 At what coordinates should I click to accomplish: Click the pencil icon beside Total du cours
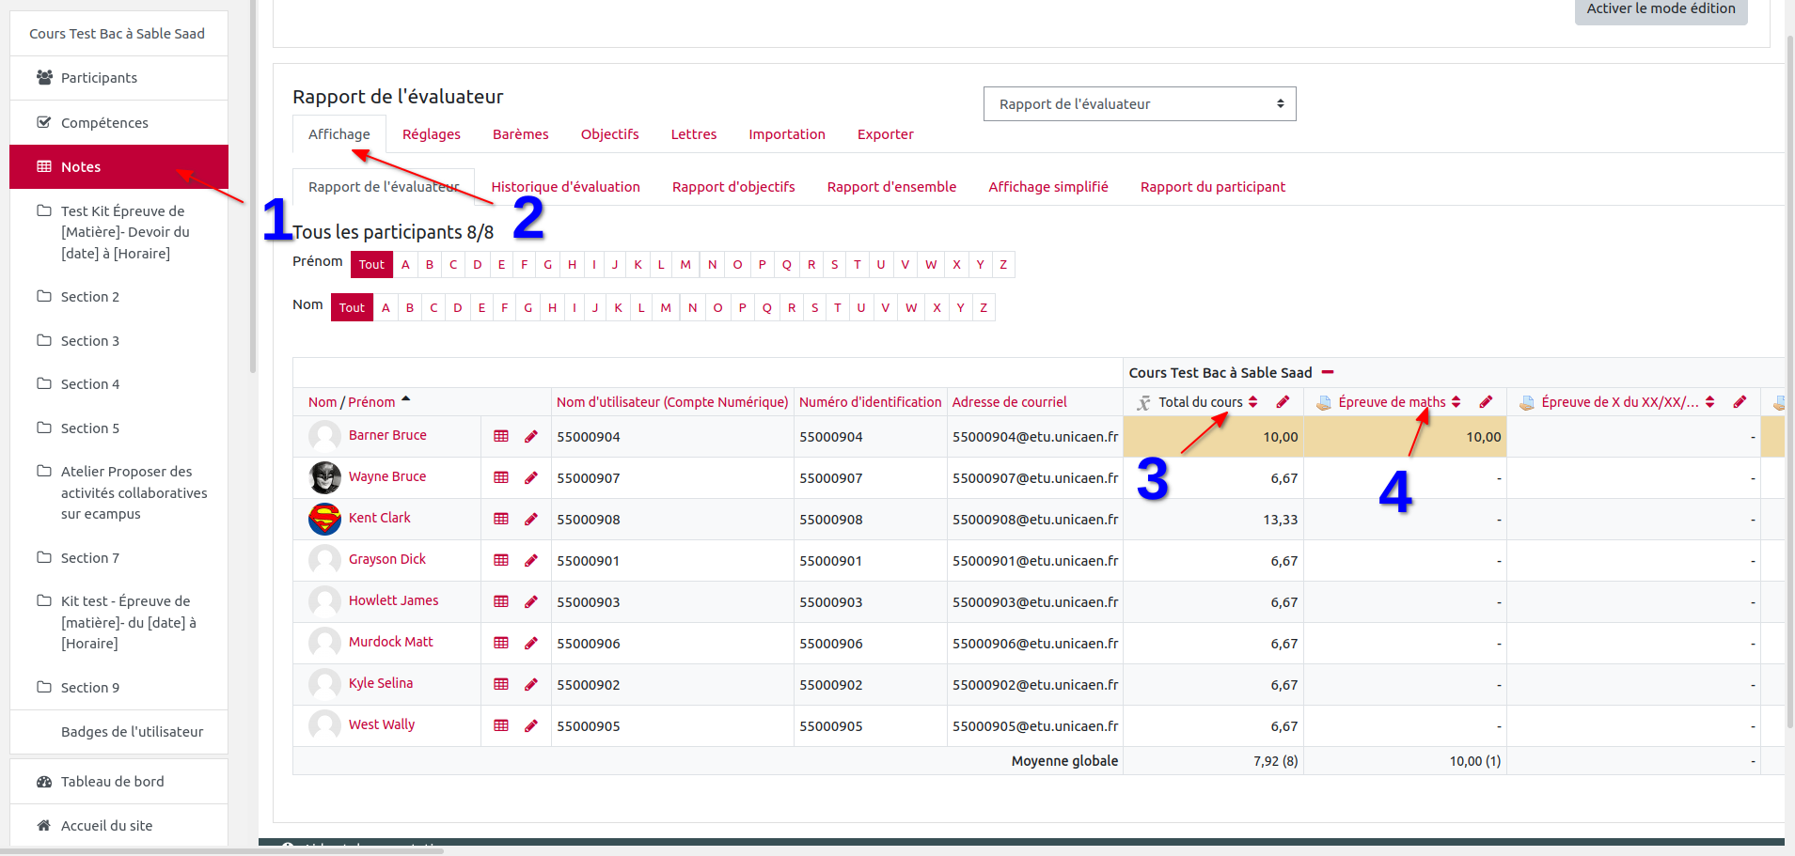tap(1283, 402)
